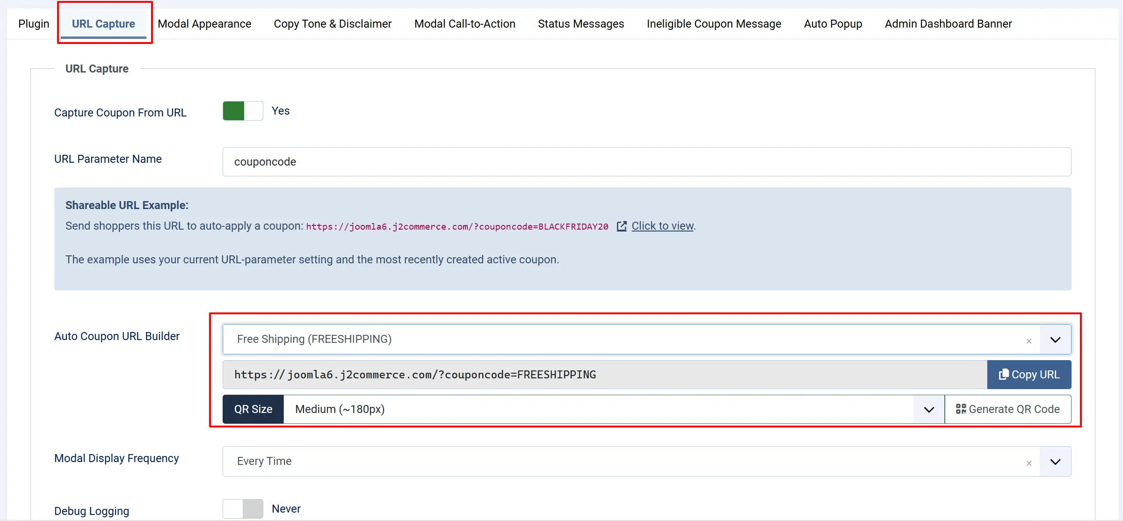Screen dimensions: 1123x521
Task: Open the external link icon beside Click to view
Action: [622, 226]
